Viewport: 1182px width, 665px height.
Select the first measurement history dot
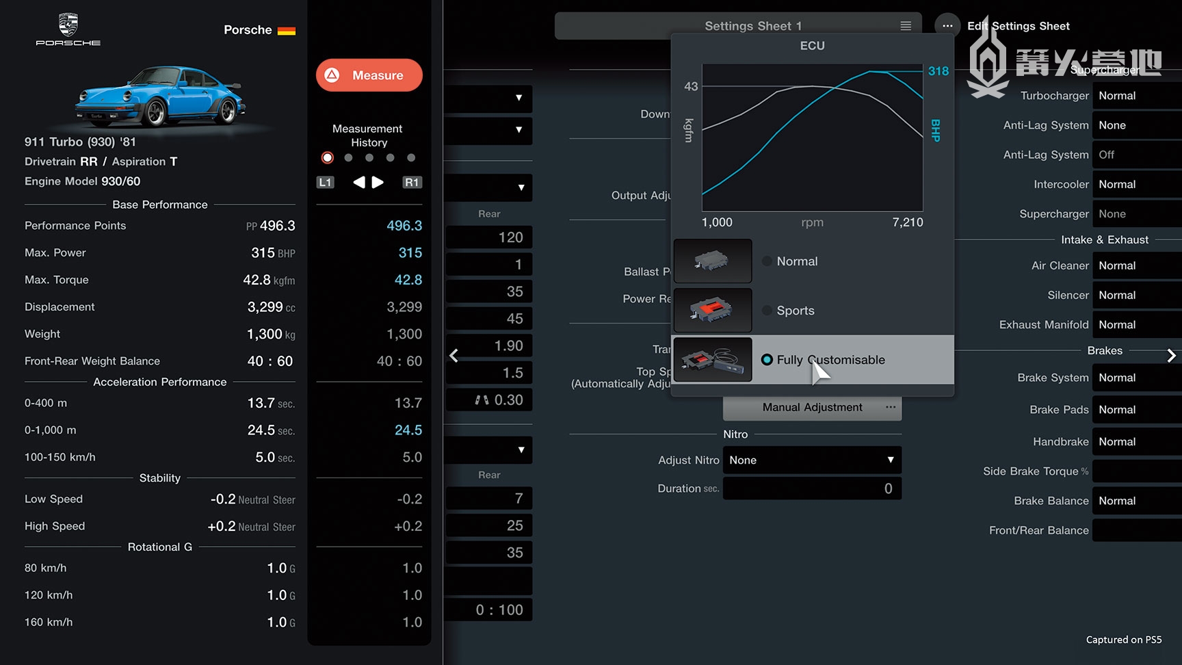[x=328, y=158]
